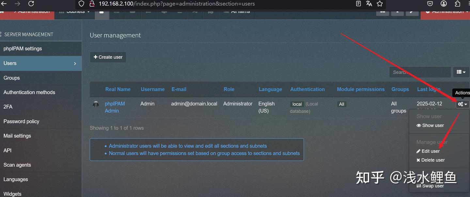Open the phpIPAM Admin profile link

[115, 107]
